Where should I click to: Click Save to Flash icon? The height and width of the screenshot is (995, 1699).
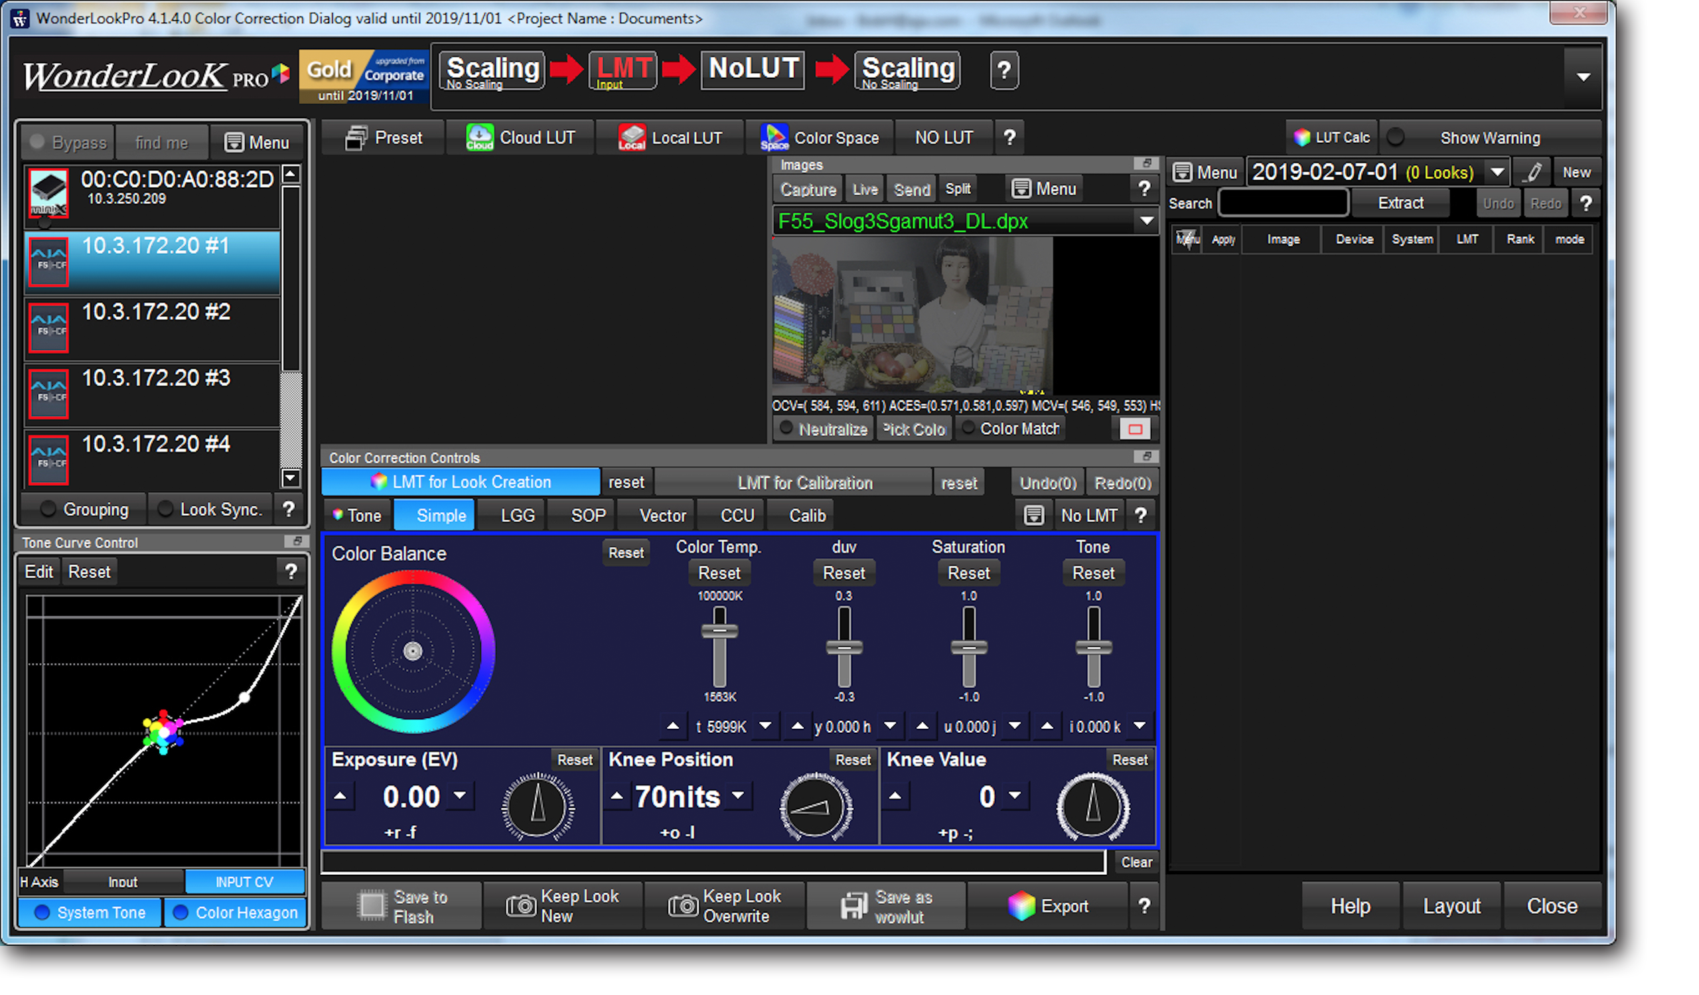(372, 906)
